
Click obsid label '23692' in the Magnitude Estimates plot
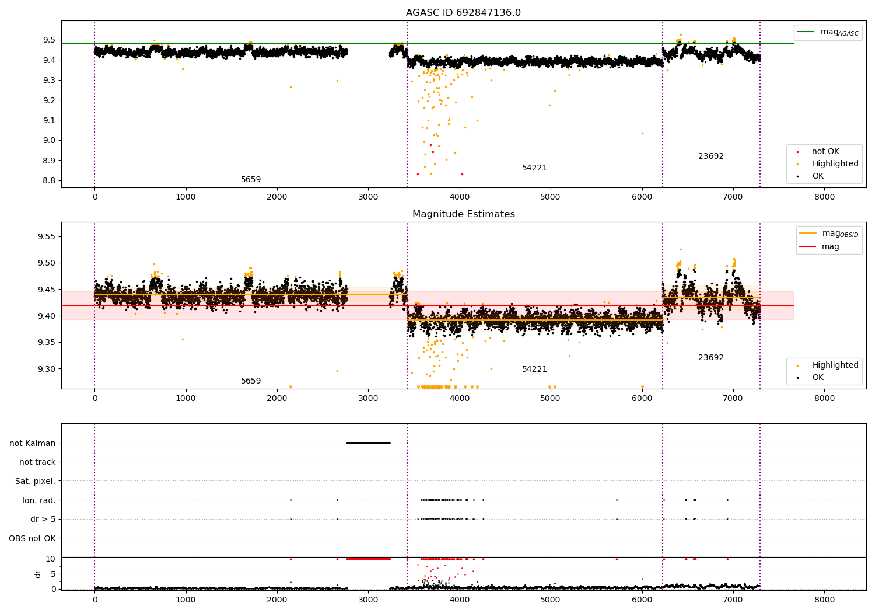[711, 358]
